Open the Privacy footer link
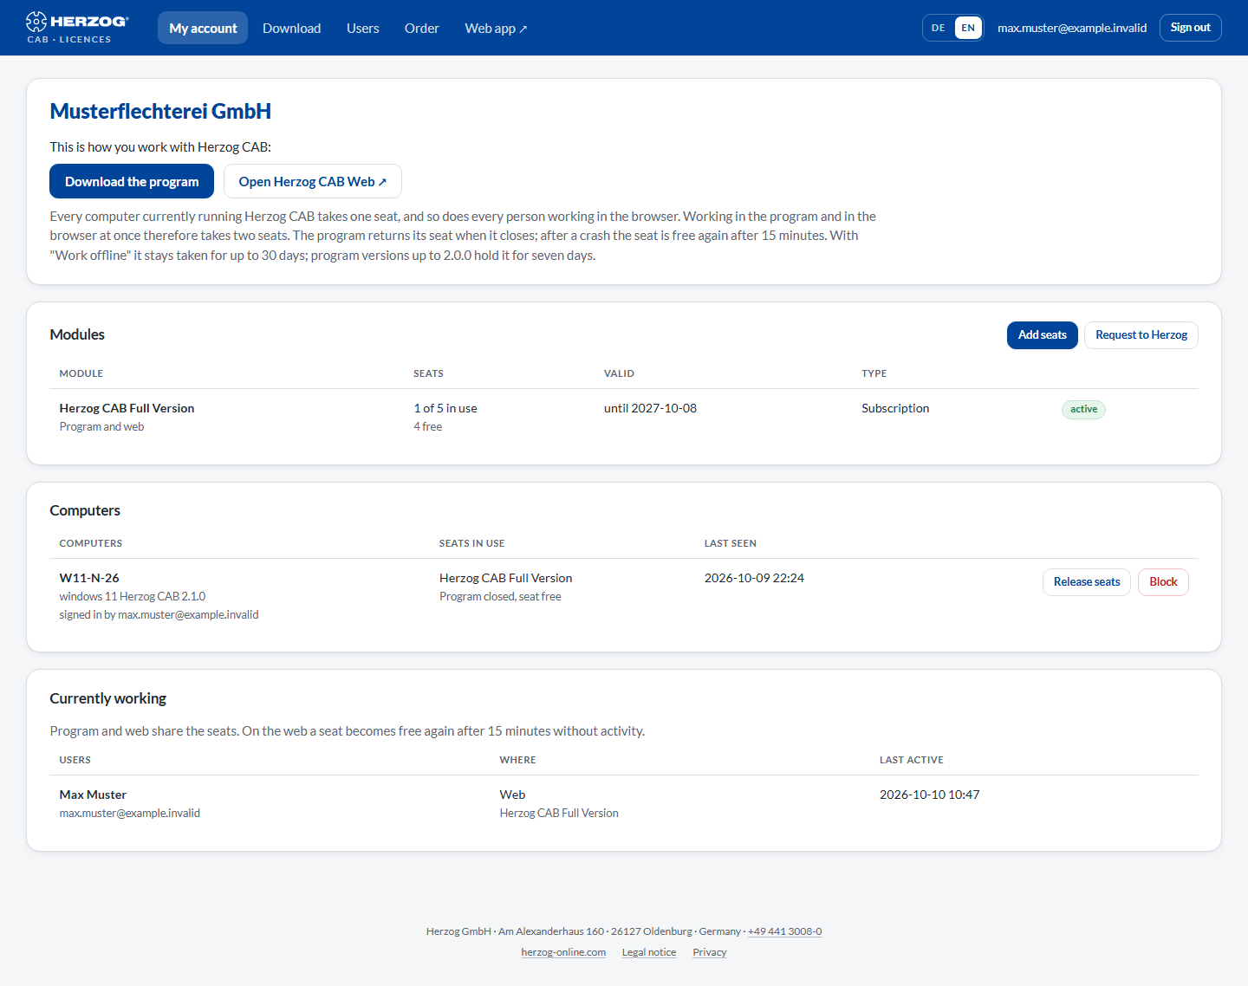This screenshot has height=986, width=1248. (710, 952)
